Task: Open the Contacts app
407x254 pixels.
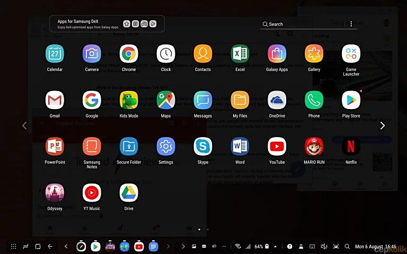Action: 203,54
